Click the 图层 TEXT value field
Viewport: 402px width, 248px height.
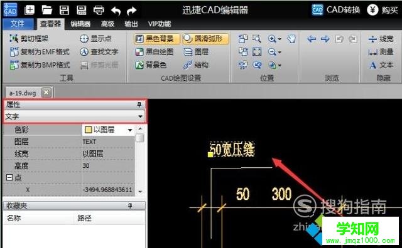tap(108, 142)
